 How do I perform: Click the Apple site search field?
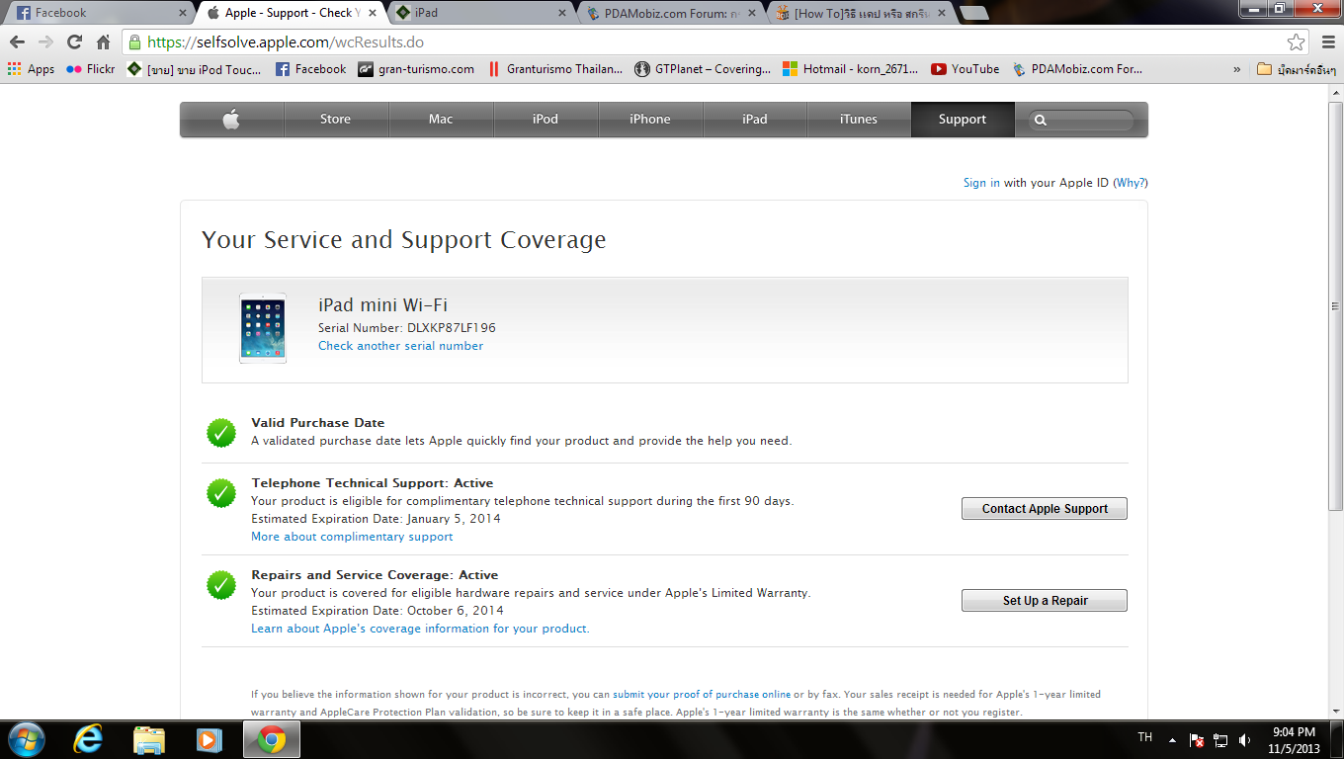click(x=1081, y=120)
